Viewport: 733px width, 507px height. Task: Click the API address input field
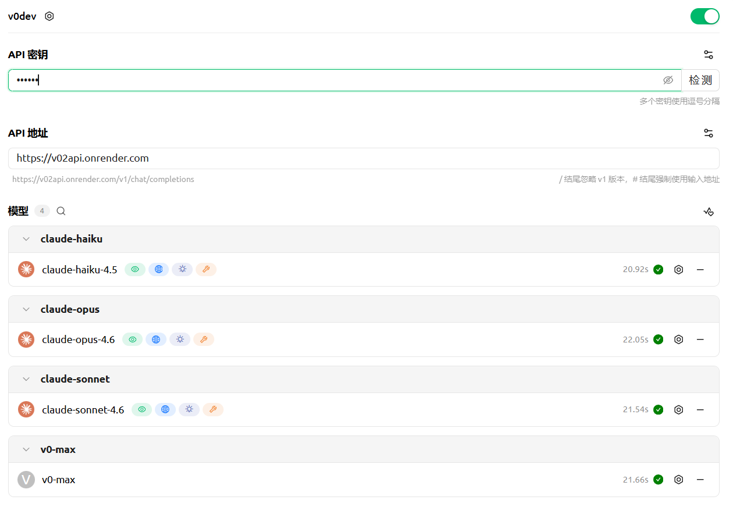click(x=364, y=158)
